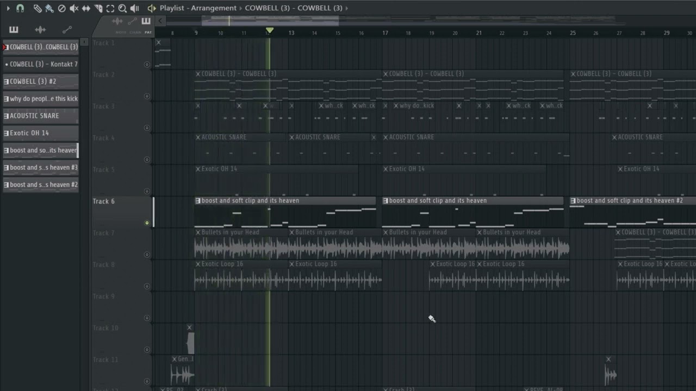Open clip menu of Exotic Loop 16 at bar 13
The height and width of the screenshot is (391, 696).
pyautogui.click(x=291, y=264)
